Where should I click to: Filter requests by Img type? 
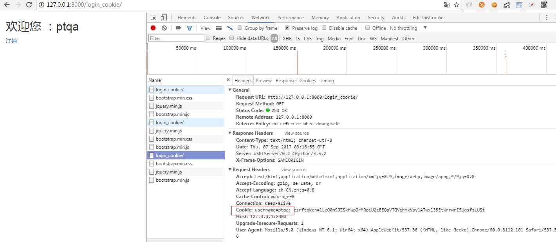click(320, 38)
